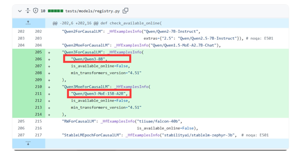The height and width of the screenshot is (155, 293).
Task: Click "stabilityai/stablelm-zephyr-3b" string
Action: [x=198, y=135]
